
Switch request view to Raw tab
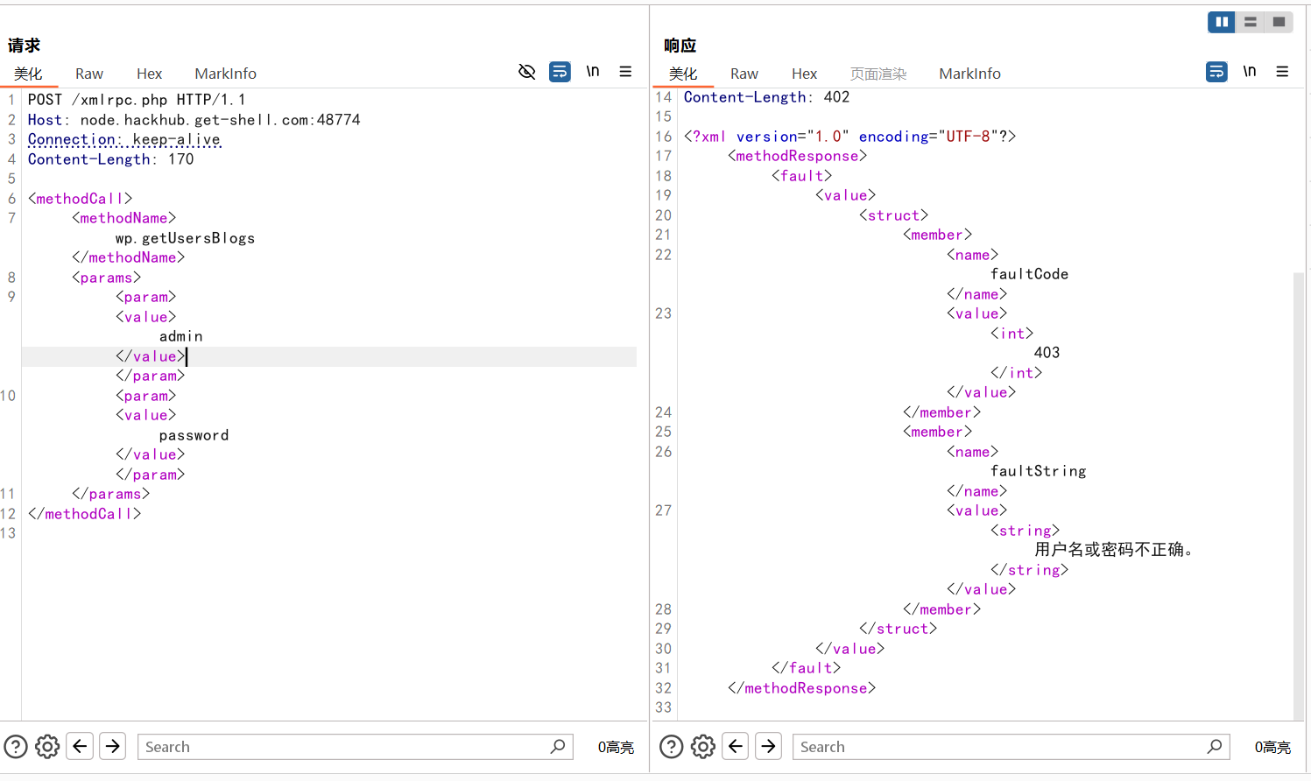[x=89, y=74]
